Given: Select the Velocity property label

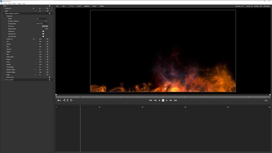Looking at the screenshot, I should (x=8, y=49).
